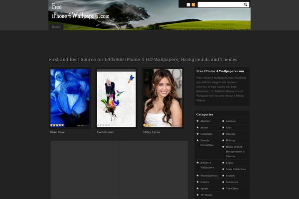Click the star icon beside Sports
Screen dimensions: 299x199
197,189
